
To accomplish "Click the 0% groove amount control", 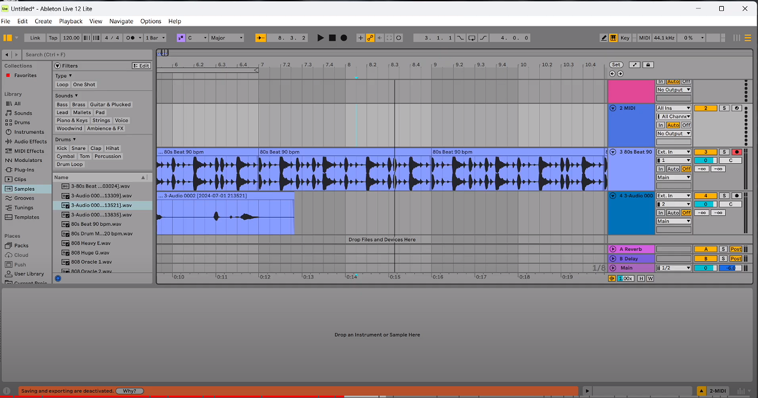I will point(689,37).
